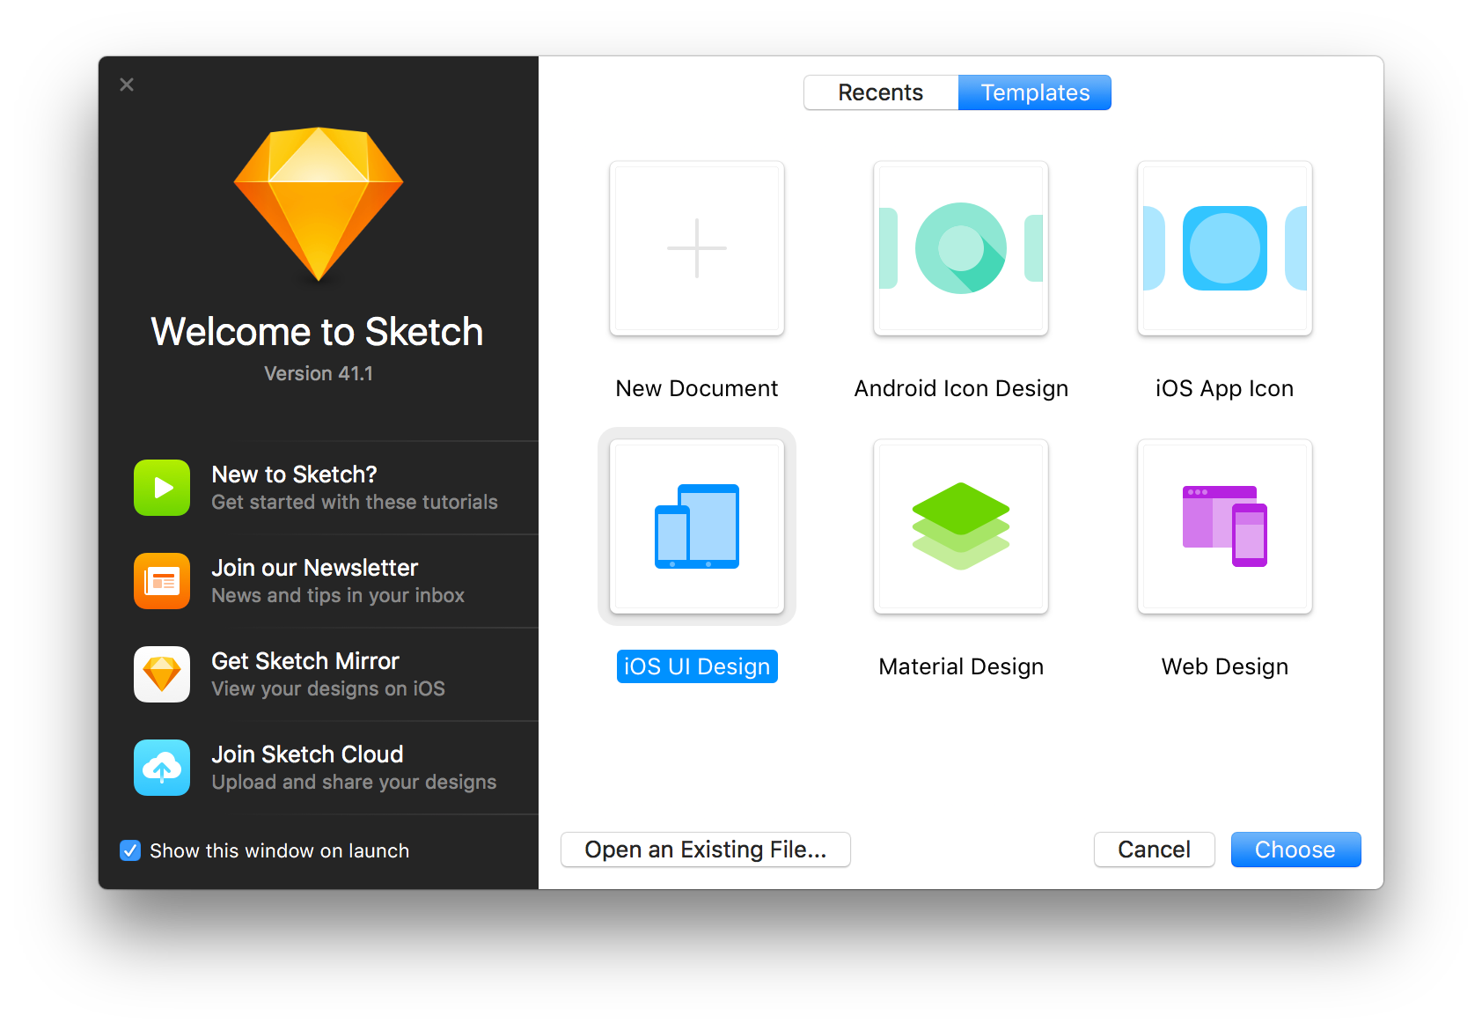Click the large Sketch diamond logo

[319, 204]
